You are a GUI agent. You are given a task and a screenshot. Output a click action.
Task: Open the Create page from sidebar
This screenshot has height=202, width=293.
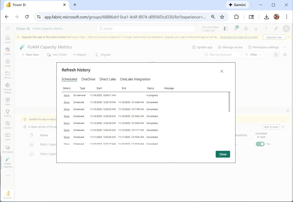pos(8,63)
